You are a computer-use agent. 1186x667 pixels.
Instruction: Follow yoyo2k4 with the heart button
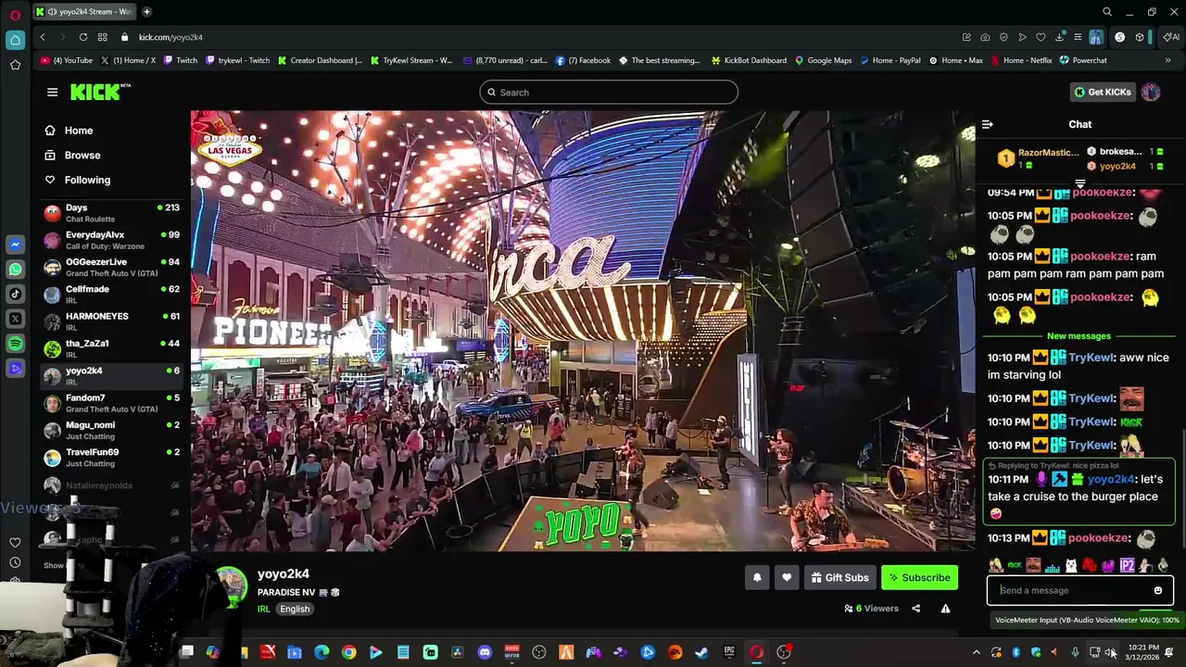787,578
